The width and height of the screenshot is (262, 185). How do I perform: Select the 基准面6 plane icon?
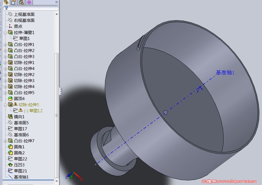click(10, 134)
